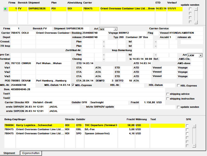Screen dimensions: 207x156
Task: Click the empty letzte SHPADV update field
Action: coord(127,107)
